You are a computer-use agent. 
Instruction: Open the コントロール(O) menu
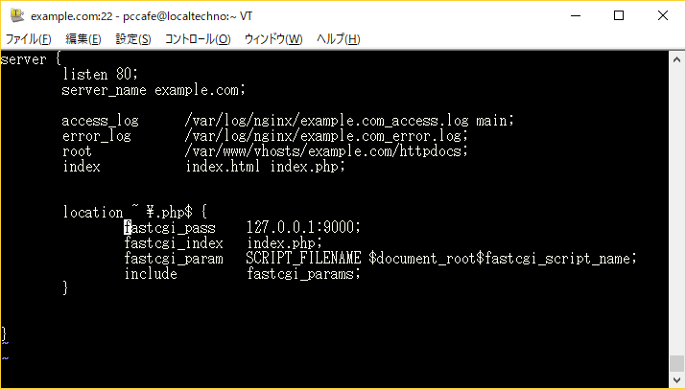198,39
